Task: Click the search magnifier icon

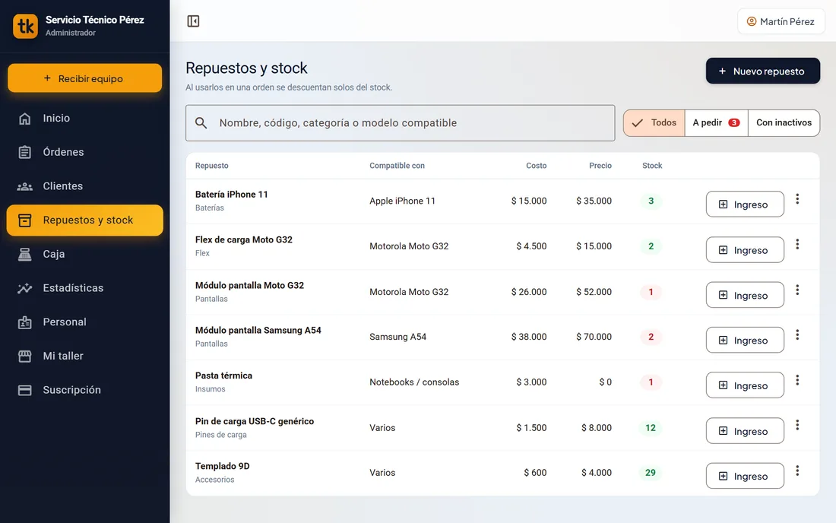Action: 201,123
